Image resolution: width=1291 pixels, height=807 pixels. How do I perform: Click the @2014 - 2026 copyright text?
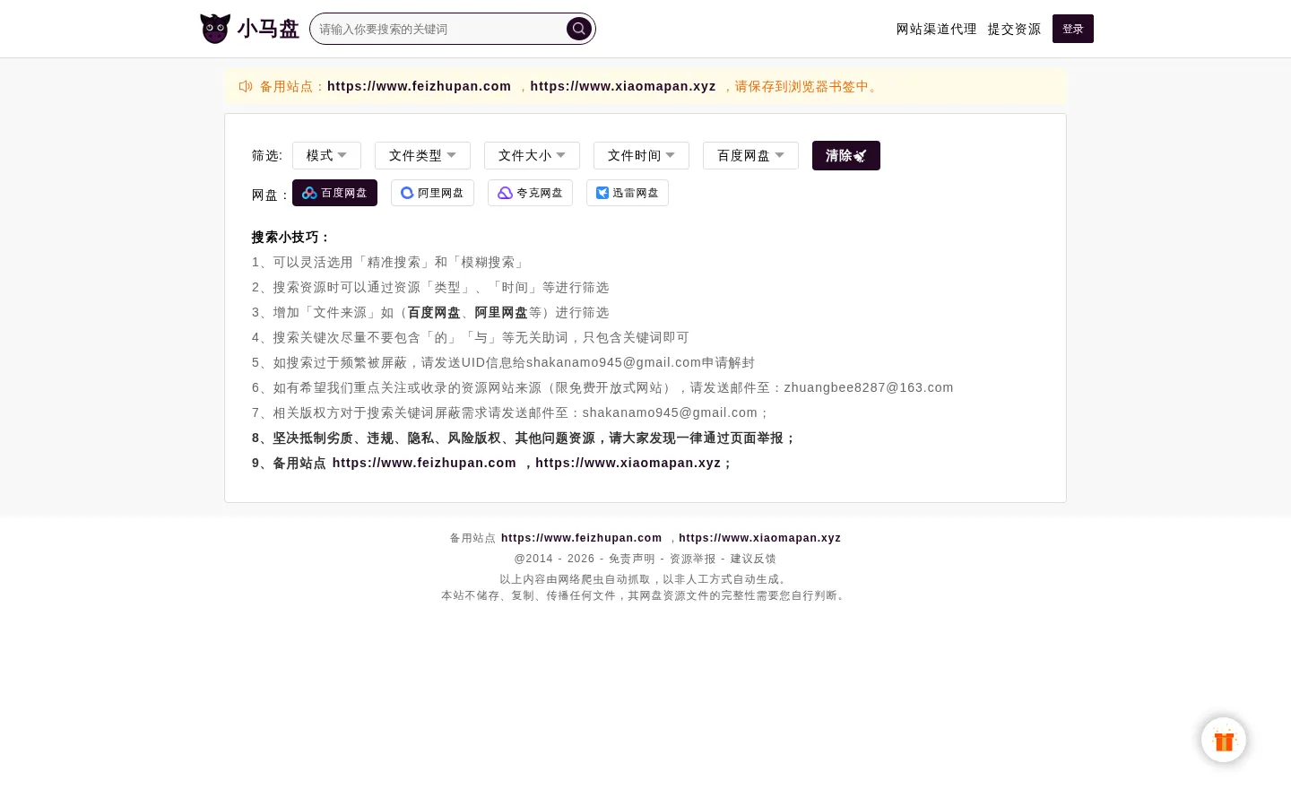(x=554, y=559)
